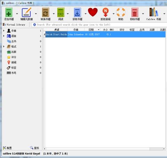Screen dimensions: 167x158
Task: Open the dropdown arrow next to 抓取新闻
Action: 113,14
